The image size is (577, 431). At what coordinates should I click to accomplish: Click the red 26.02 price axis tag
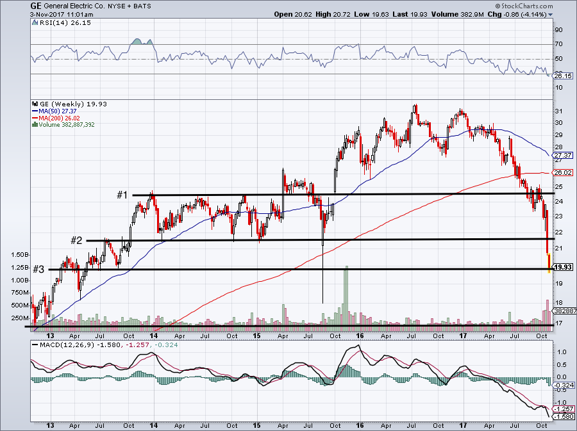coord(564,173)
